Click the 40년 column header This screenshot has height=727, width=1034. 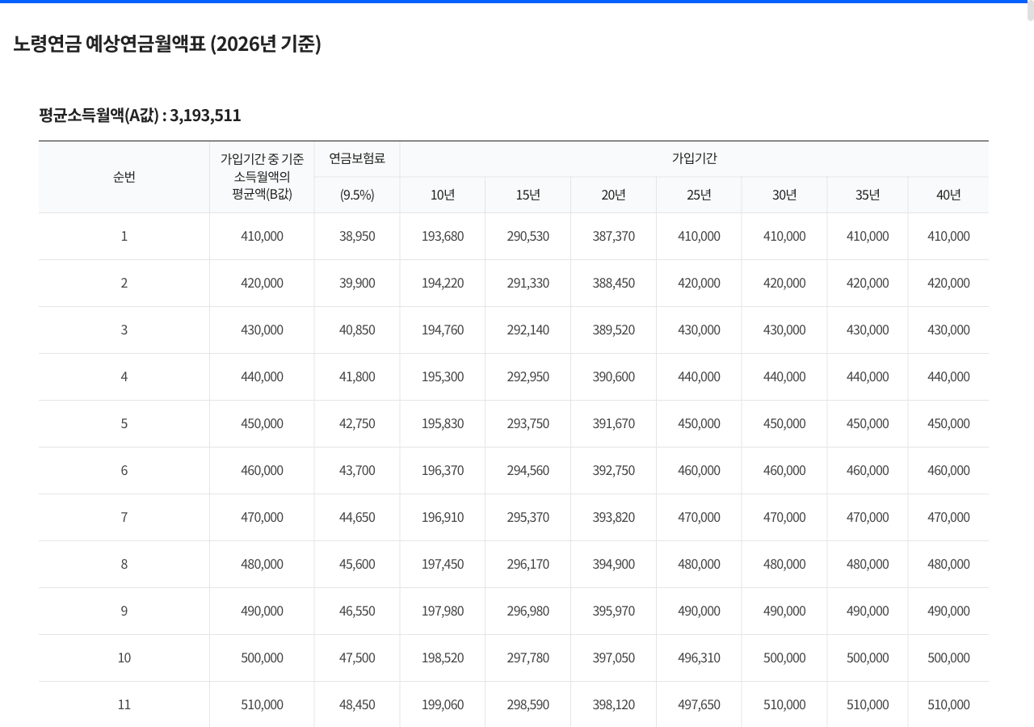pos(948,195)
